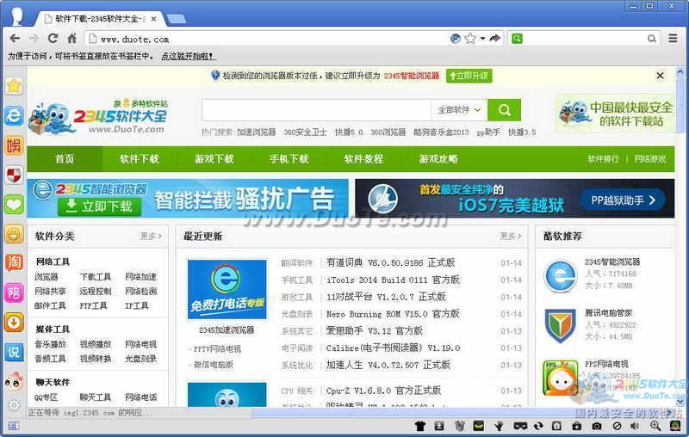The height and width of the screenshot is (437, 689).
Task: Open the blue 'e' browser sidebar icon
Action: pos(14,115)
